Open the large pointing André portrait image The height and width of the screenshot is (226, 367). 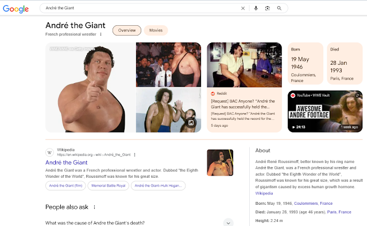click(x=90, y=87)
